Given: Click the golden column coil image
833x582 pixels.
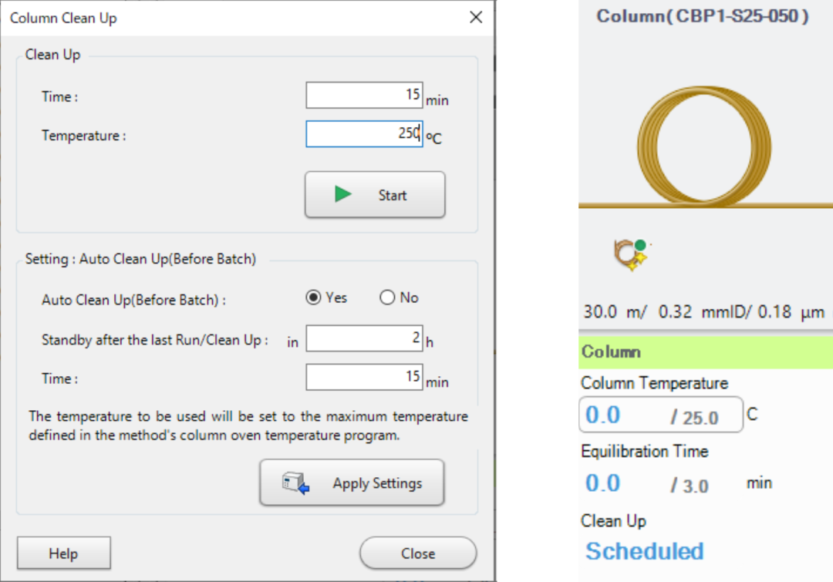Looking at the screenshot, I should [x=705, y=146].
